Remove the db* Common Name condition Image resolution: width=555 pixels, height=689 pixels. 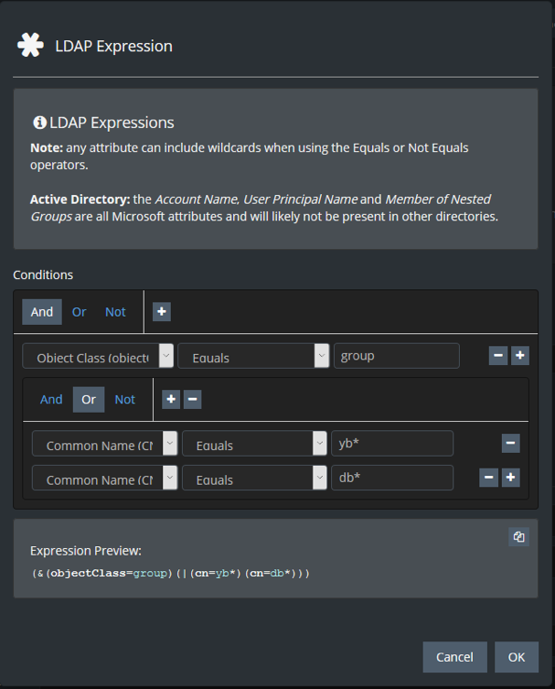pos(489,478)
